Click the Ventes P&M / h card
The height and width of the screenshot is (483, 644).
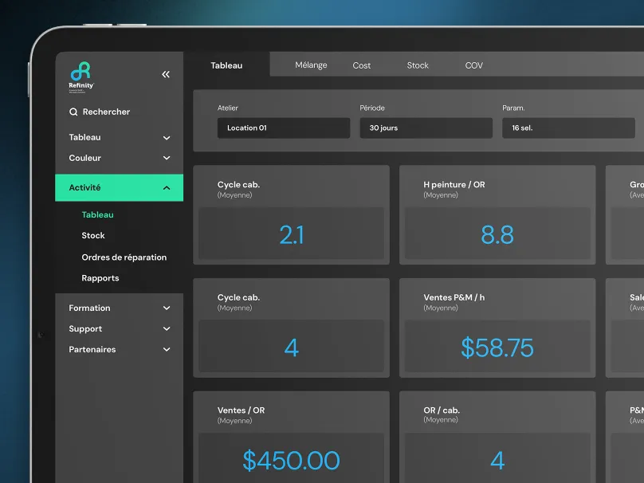click(497, 328)
